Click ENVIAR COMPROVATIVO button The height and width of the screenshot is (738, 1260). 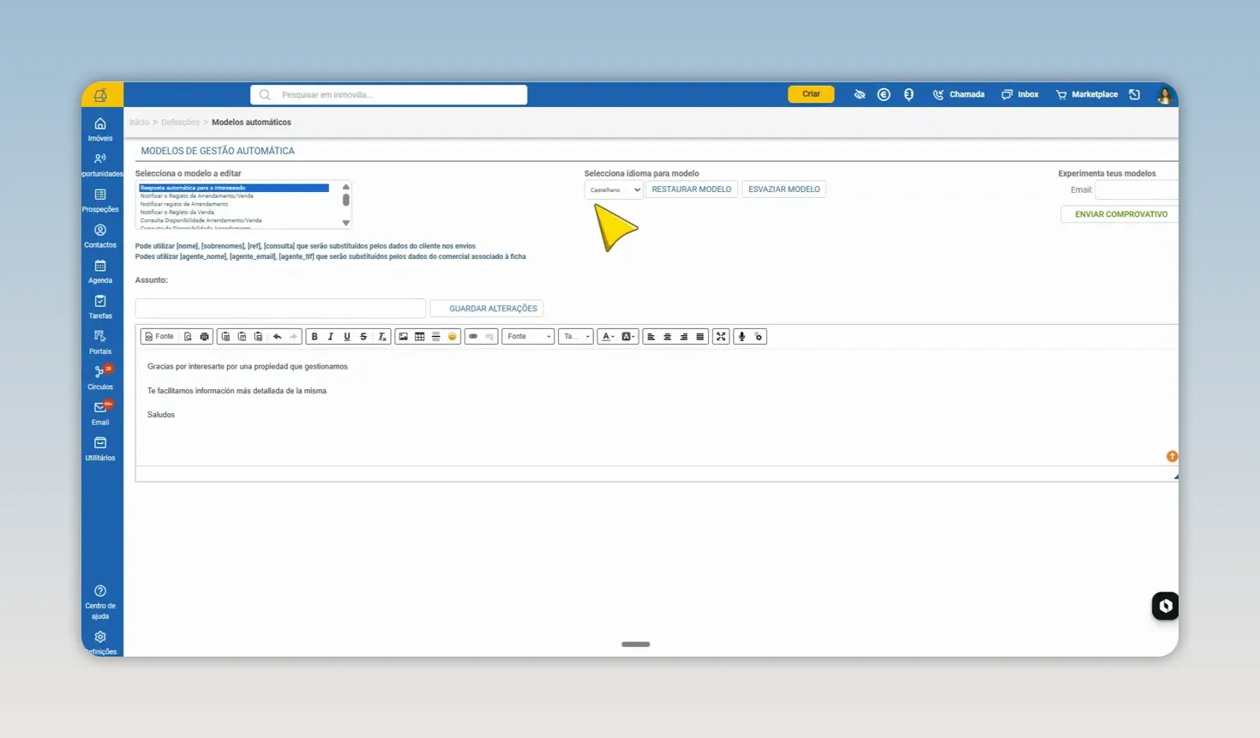coord(1120,214)
